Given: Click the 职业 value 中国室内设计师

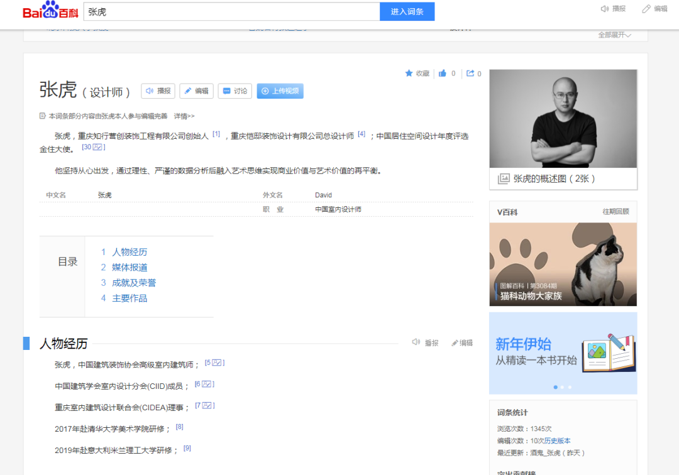Looking at the screenshot, I should [338, 209].
